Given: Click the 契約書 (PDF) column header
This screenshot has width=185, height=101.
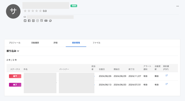Looking at the screenshot, I should click(166, 68).
